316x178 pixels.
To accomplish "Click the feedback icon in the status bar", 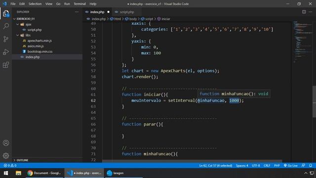I will point(303,166).
